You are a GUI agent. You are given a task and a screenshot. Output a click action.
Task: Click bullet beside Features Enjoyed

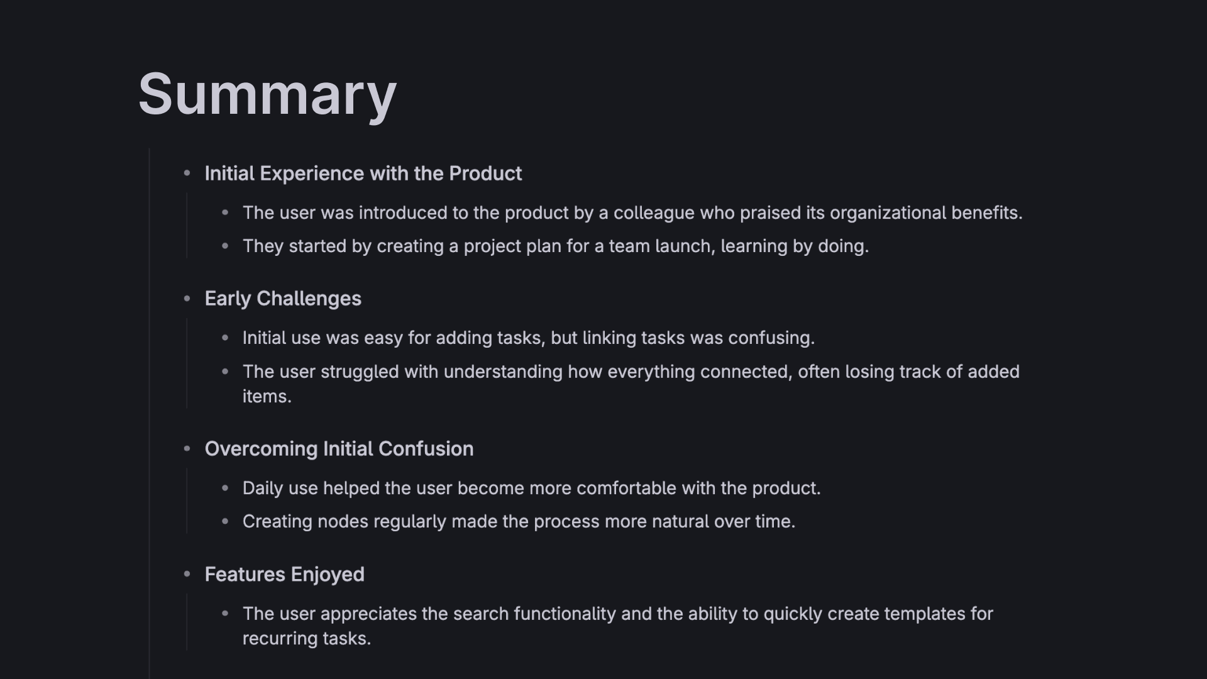click(187, 574)
